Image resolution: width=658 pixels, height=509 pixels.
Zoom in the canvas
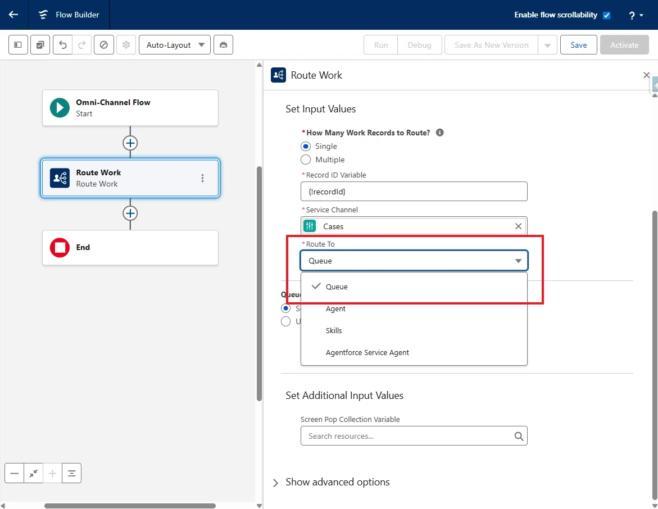pos(52,474)
